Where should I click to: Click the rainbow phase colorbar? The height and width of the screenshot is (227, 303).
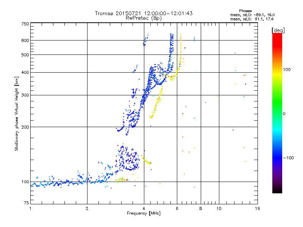[x=277, y=113]
